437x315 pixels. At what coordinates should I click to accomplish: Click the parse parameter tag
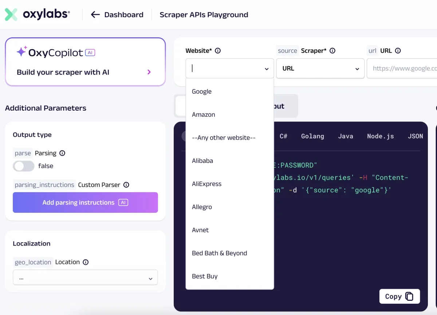(x=23, y=153)
